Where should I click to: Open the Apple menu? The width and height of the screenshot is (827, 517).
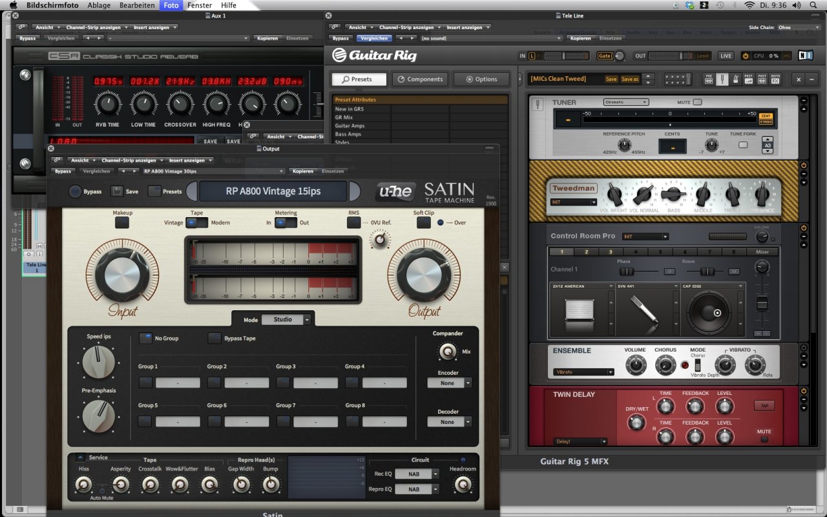coord(13,5)
